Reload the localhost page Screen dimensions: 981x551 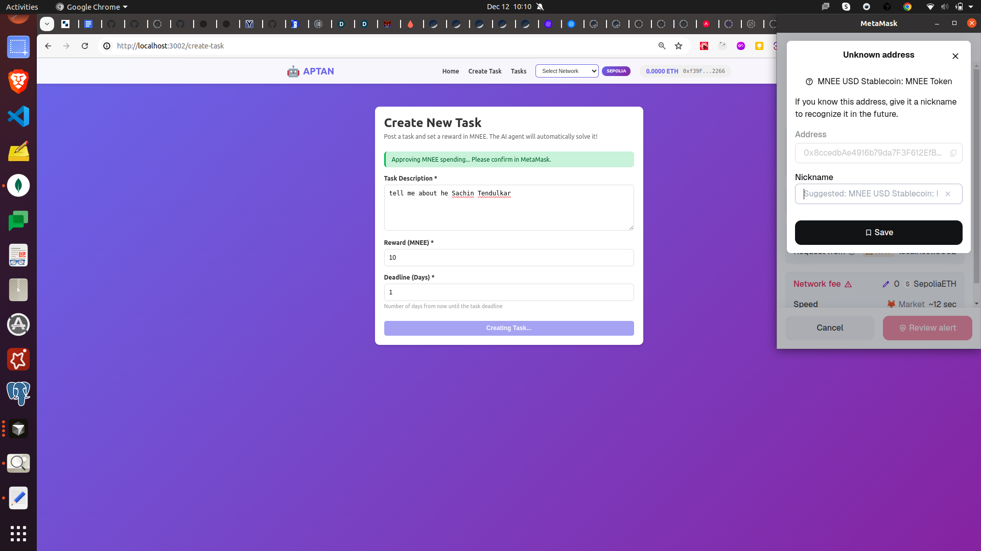tap(85, 46)
